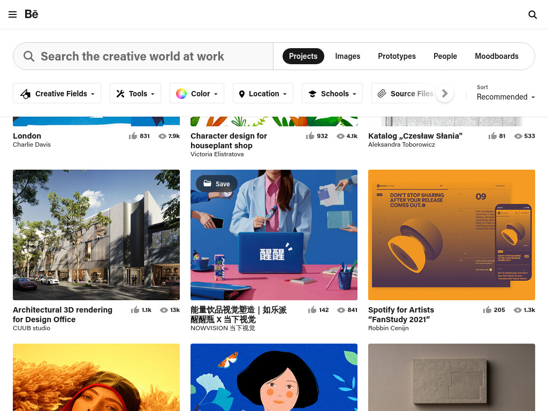Click the color wheel swatch in Color filter
548x411 pixels.
181,94
